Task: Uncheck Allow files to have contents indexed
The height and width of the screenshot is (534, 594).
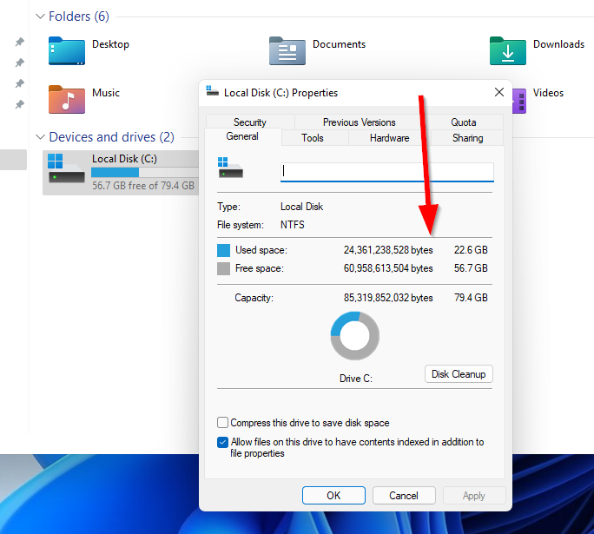Action: click(x=222, y=442)
